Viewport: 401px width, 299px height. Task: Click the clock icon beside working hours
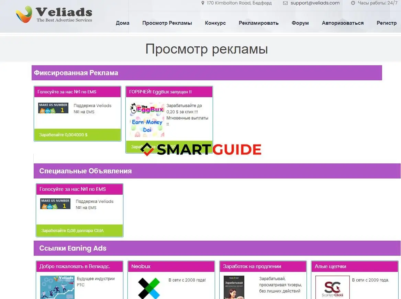click(x=353, y=3)
